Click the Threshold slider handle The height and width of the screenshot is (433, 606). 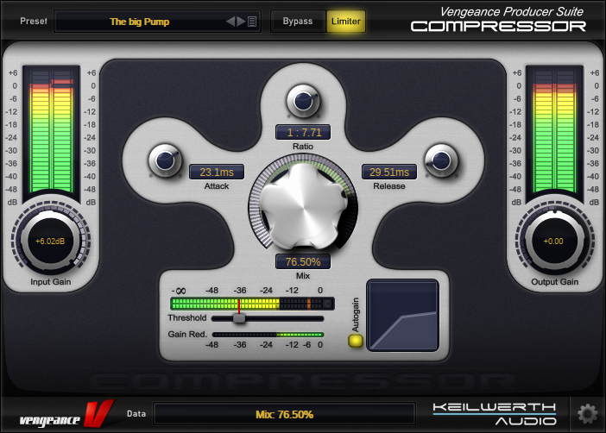[239, 317]
